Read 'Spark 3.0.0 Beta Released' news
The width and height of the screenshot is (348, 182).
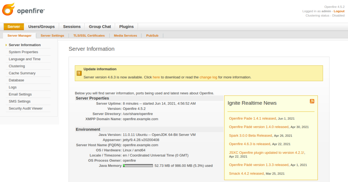point(250,136)
